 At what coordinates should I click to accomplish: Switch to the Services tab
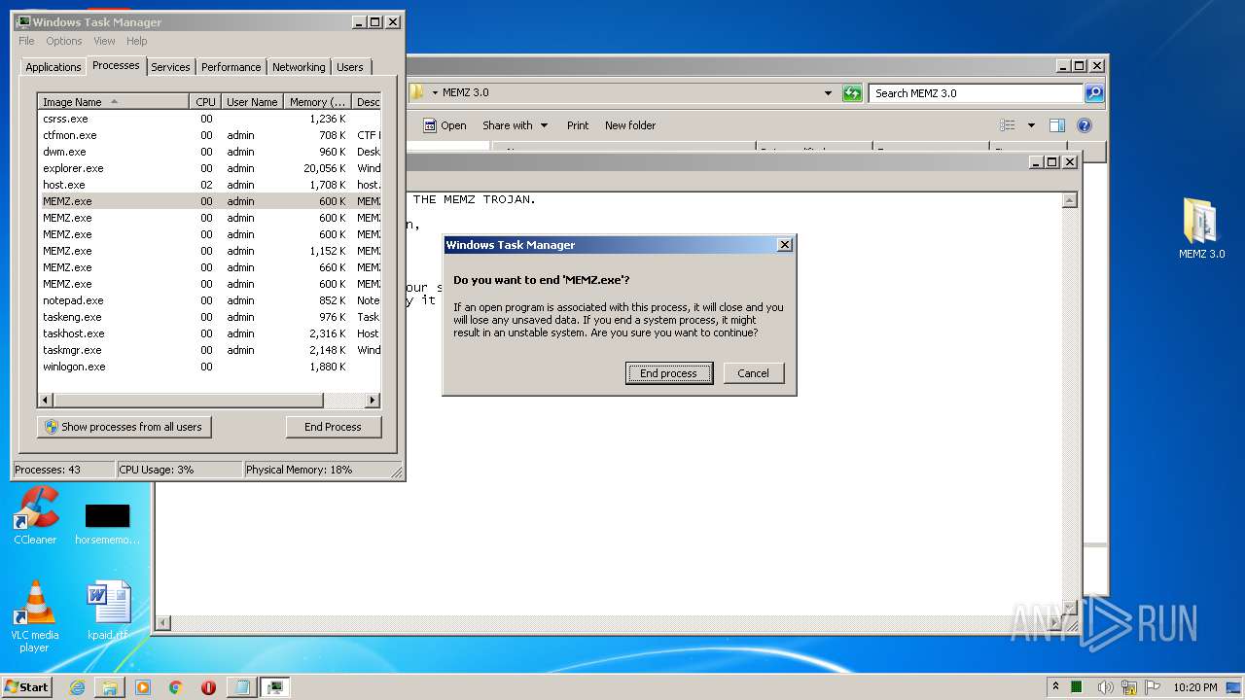tap(170, 67)
